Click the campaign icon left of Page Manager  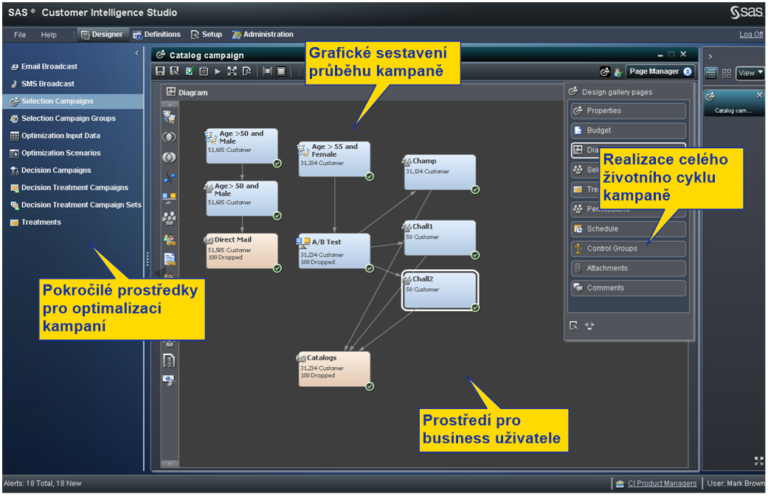coord(605,72)
